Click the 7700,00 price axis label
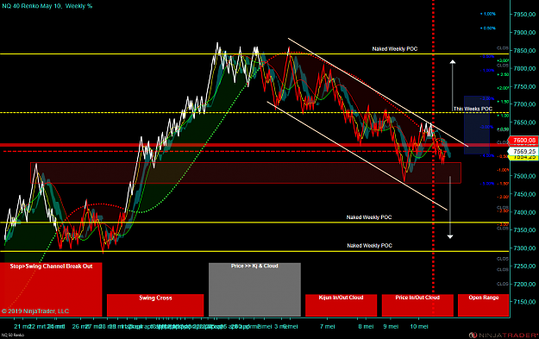539x339 pixels. pyautogui.click(x=524, y=104)
